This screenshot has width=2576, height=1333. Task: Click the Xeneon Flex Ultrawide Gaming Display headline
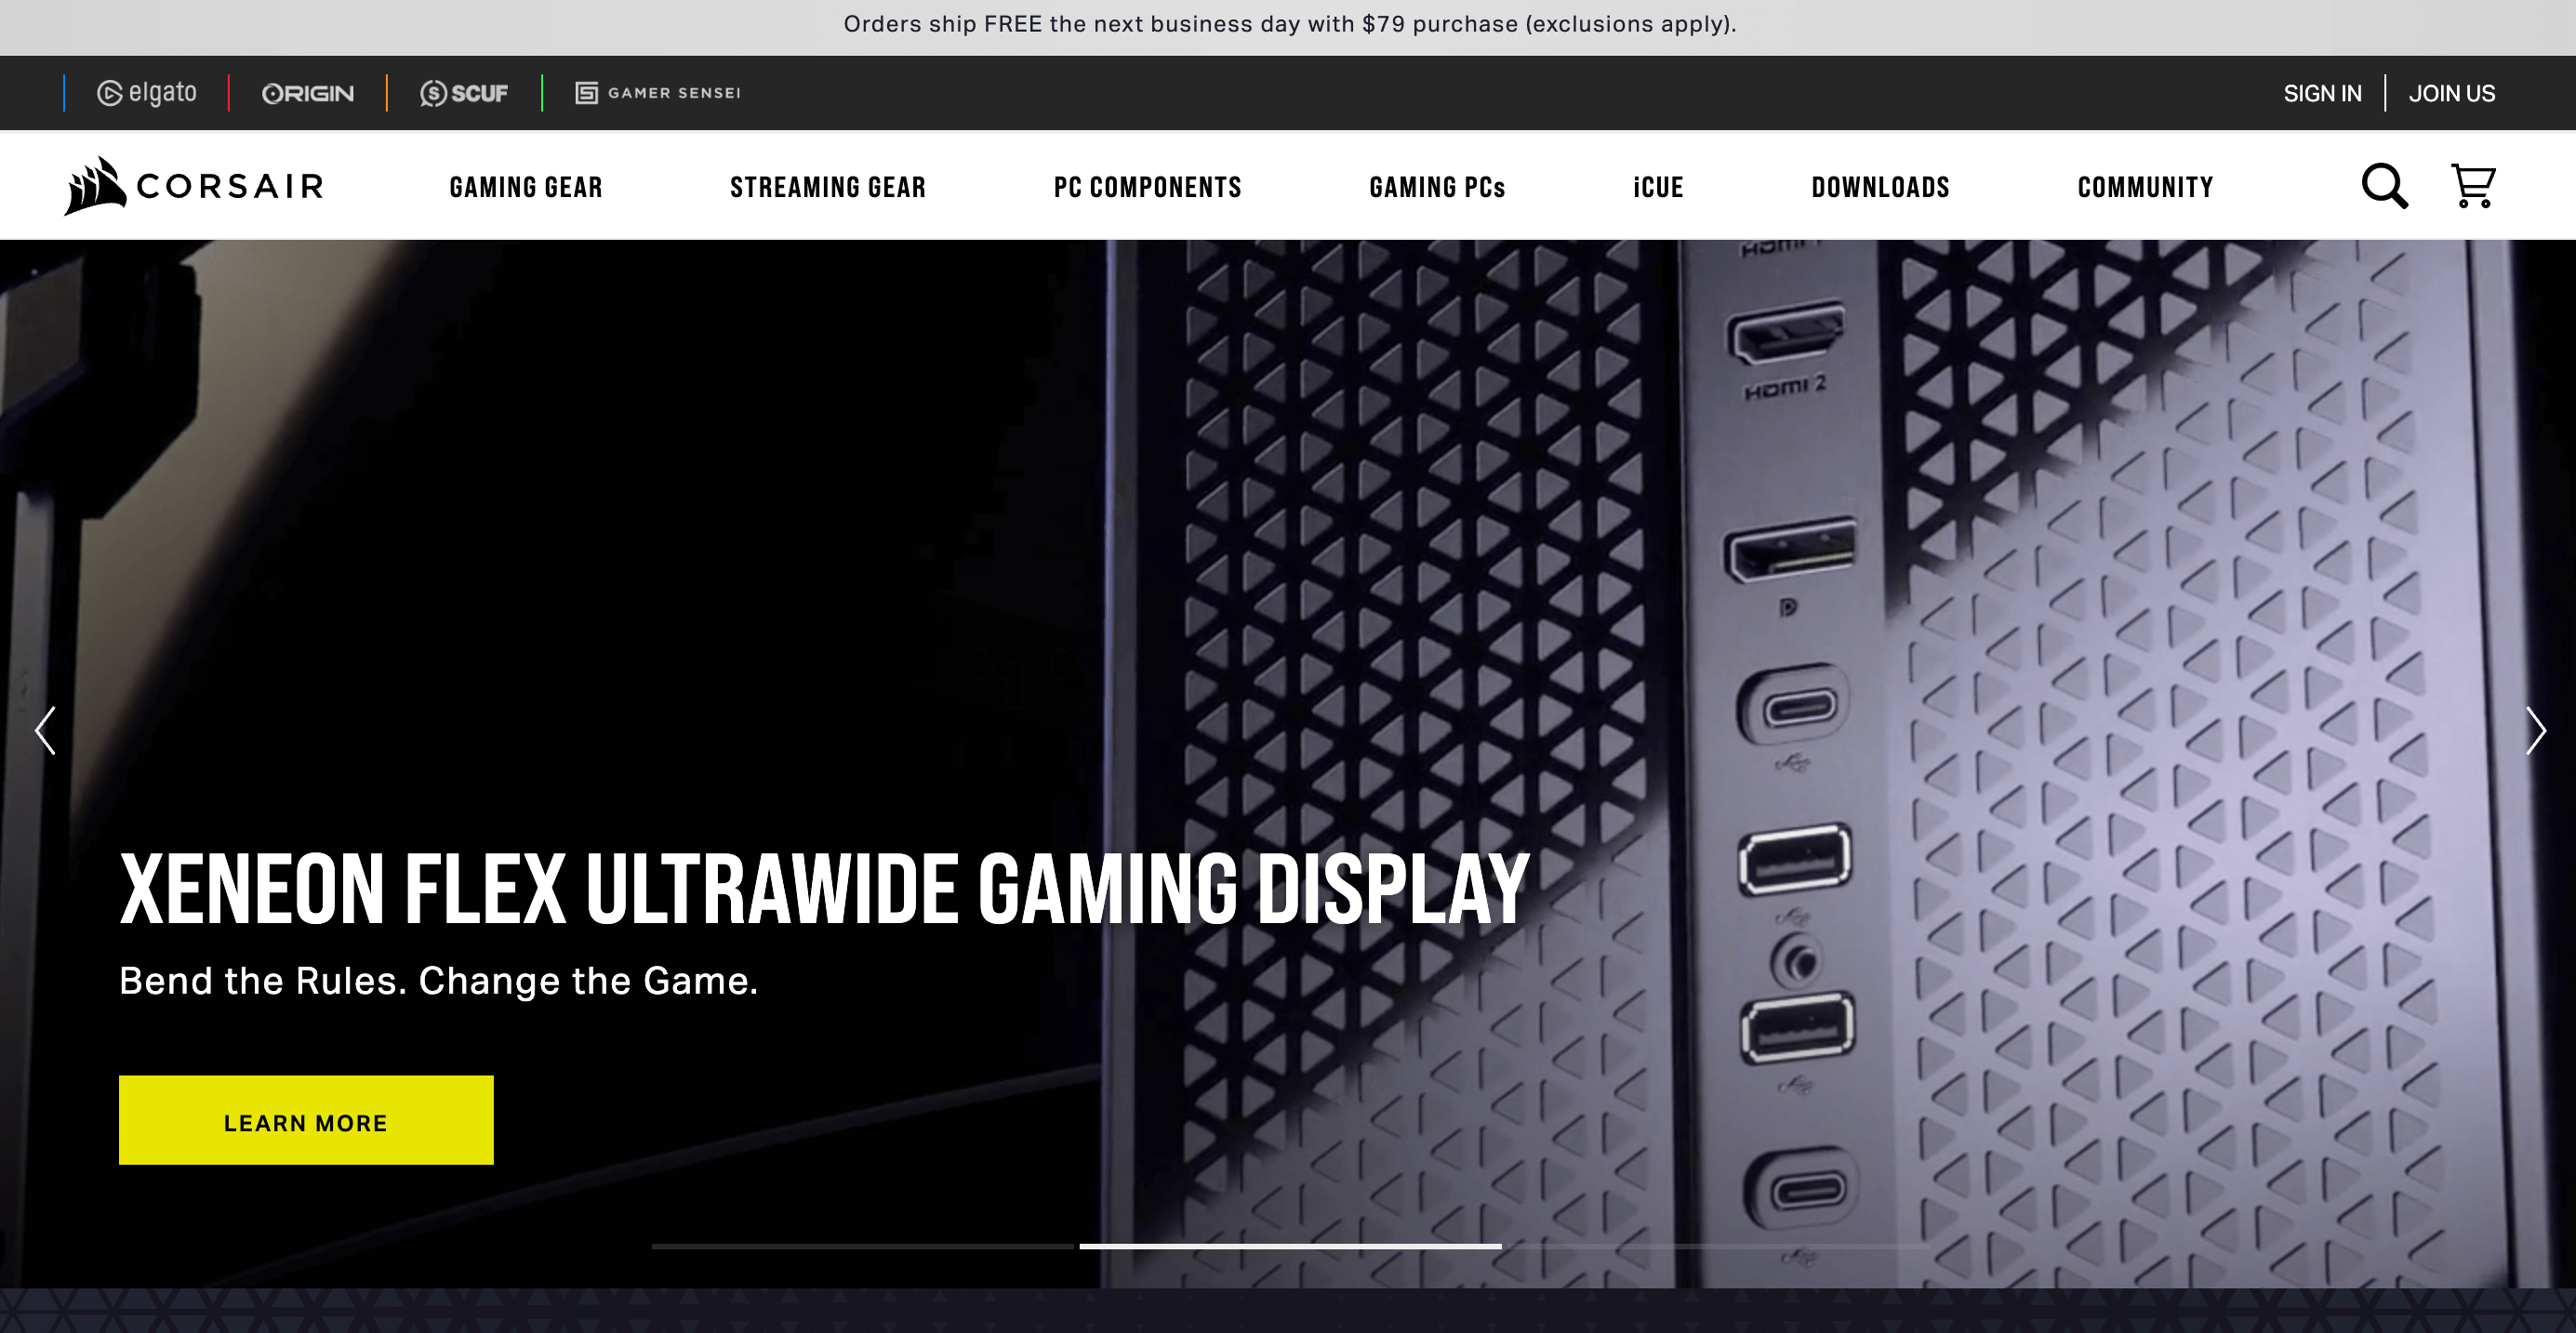pyautogui.click(x=824, y=889)
